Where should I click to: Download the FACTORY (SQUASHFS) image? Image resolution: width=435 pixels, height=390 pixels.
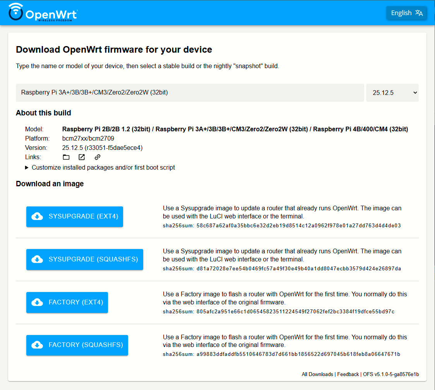click(77, 345)
